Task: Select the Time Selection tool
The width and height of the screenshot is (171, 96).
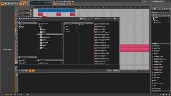Action: (x=57, y=4)
